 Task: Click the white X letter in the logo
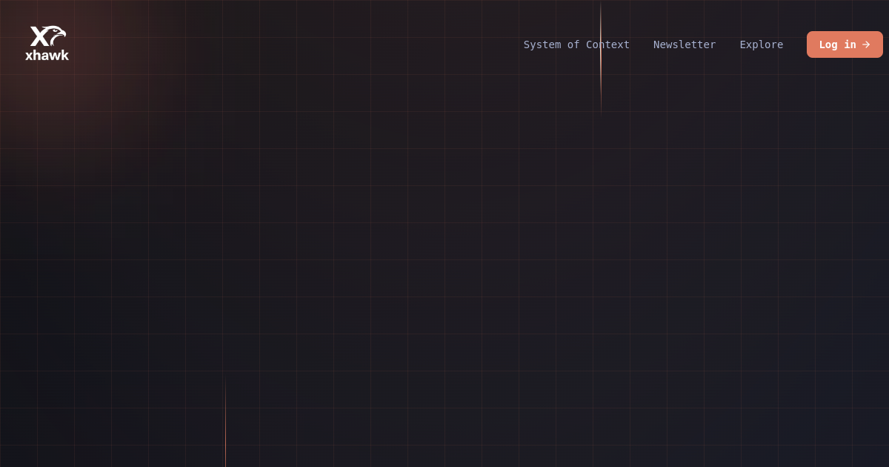pyautogui.click(x=39, y=36)
